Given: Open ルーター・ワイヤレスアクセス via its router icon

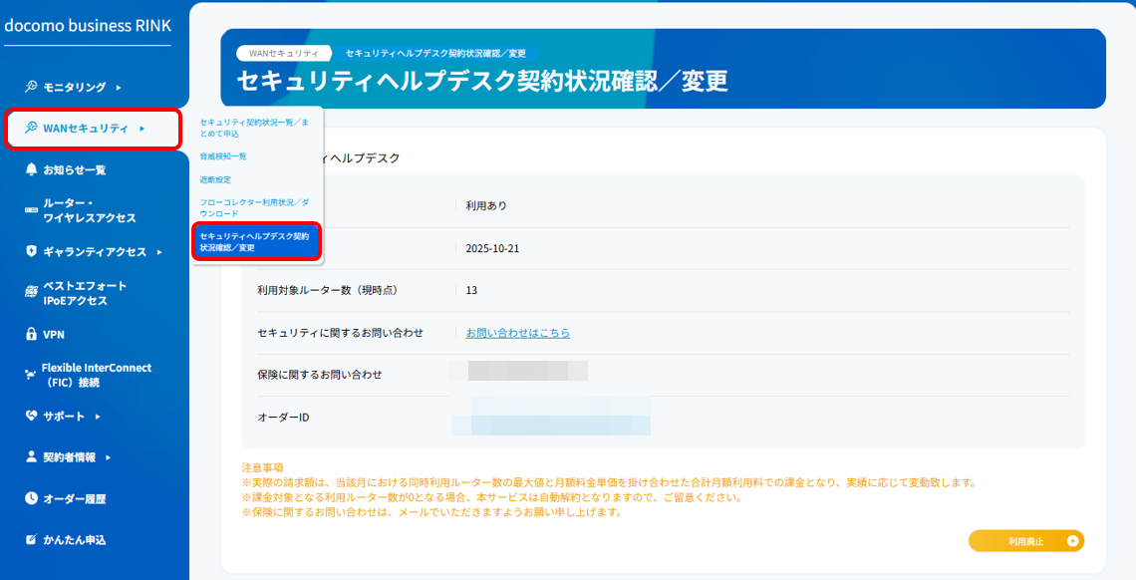Looking at the screenshot, I should tap(30, 210).
